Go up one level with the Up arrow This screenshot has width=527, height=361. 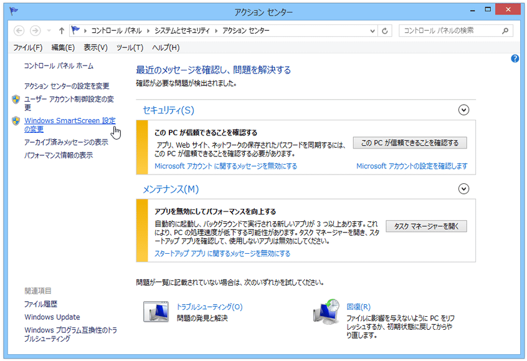pyautogui.click(x=62, y=31)
